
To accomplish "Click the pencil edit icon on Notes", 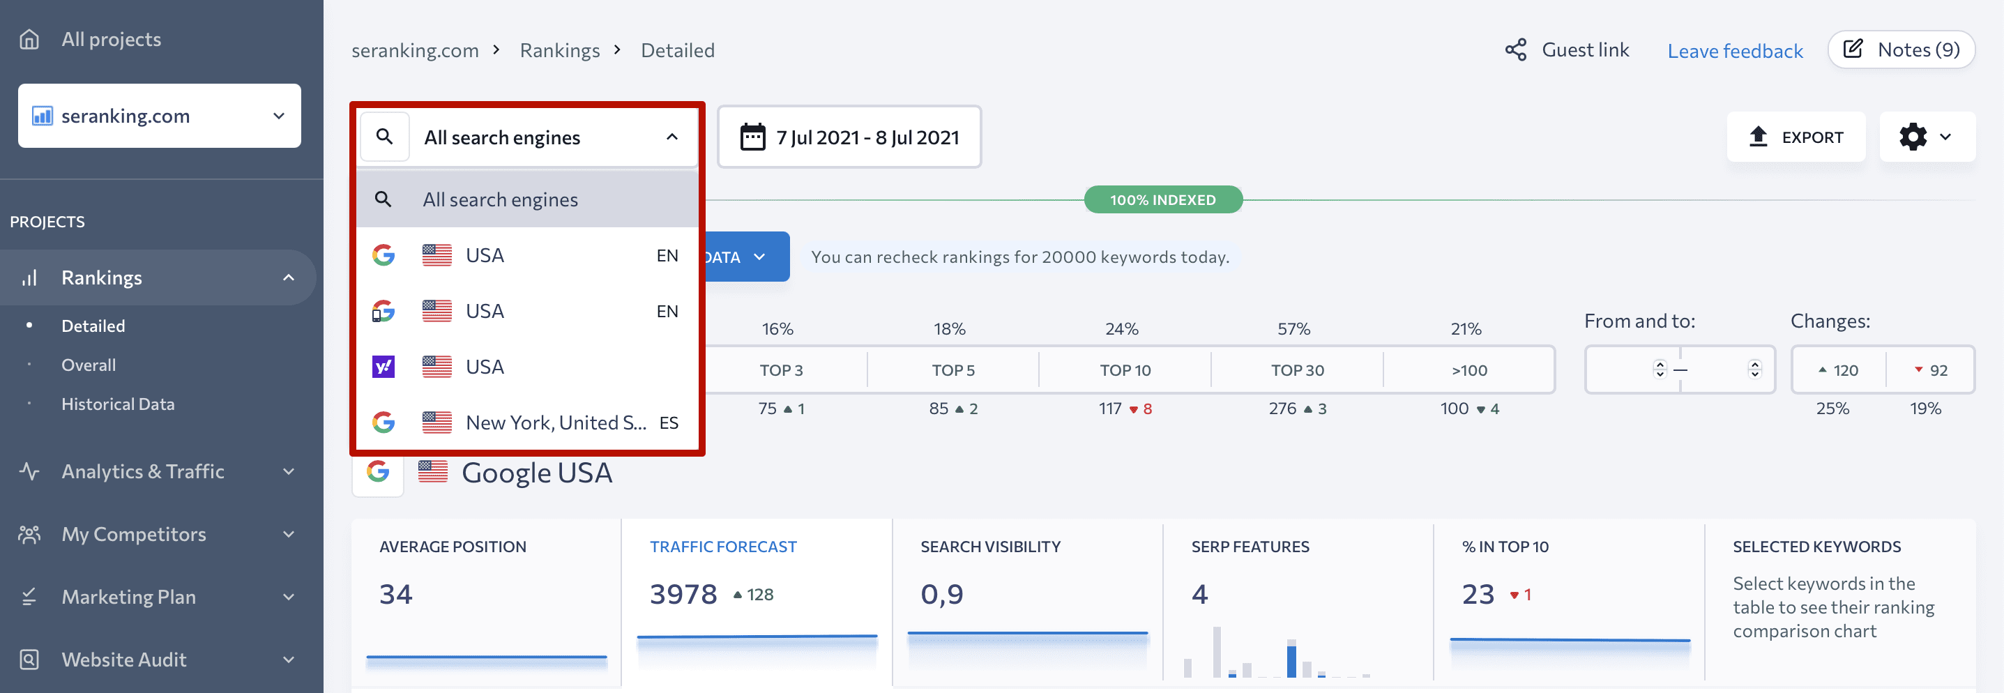I will (x=1854, y=49).
